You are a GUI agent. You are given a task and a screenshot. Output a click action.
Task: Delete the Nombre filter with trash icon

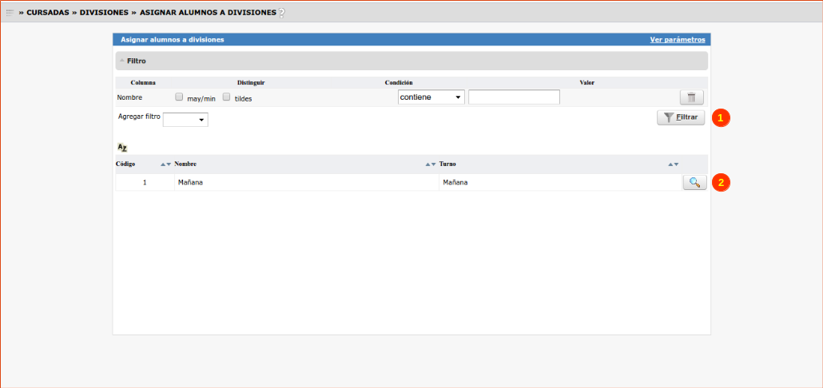[x=691, y=97]
